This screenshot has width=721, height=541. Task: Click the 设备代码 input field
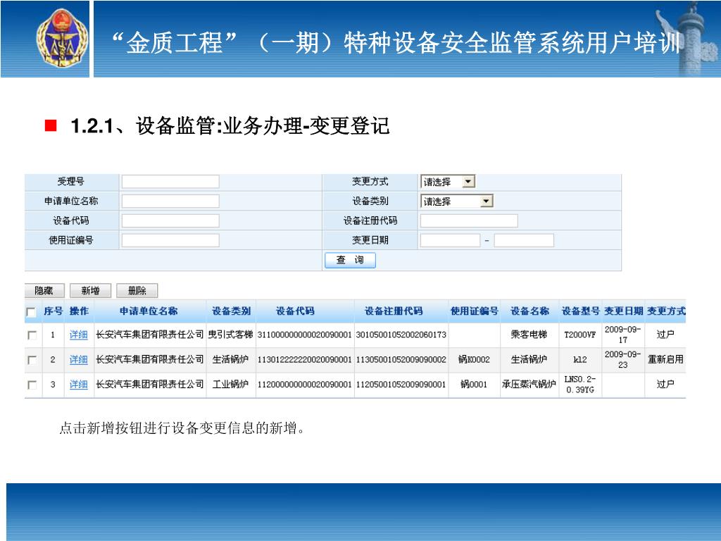170,220
